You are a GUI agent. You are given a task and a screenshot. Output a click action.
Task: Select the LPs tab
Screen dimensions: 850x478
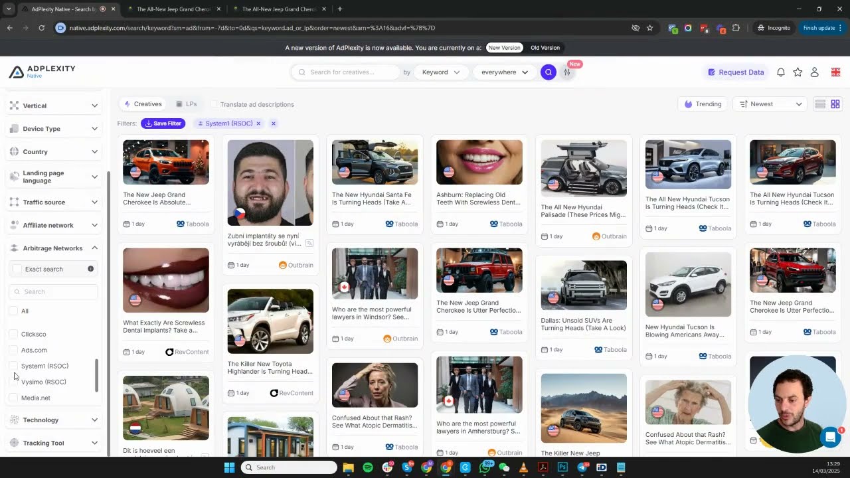(187, 104)
